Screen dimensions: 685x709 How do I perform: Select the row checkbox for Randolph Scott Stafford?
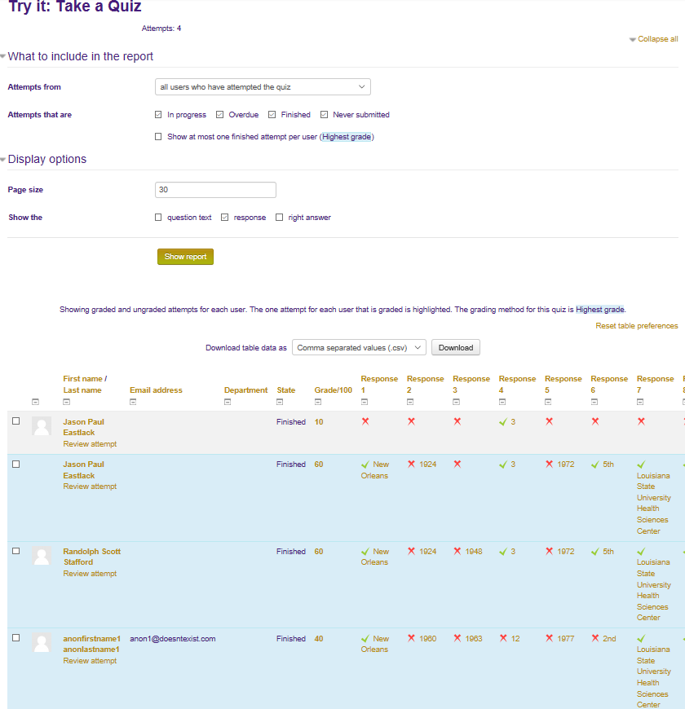pos(15,551)
